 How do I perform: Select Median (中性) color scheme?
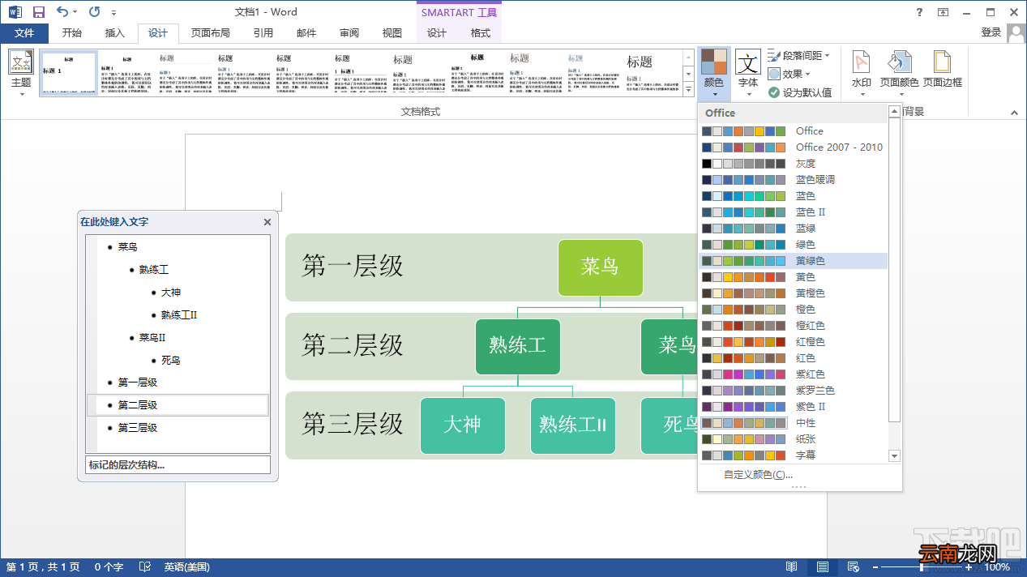tap(794, 422)
